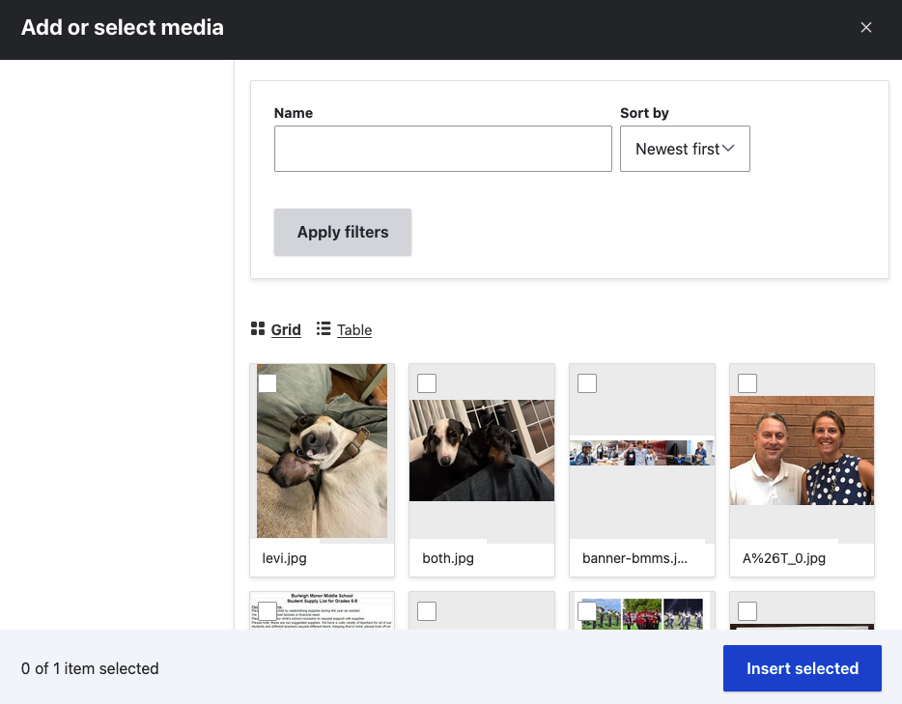This screenshot has height=704, width=902.
Task: Switch to Grid view link
Action: pyautogui.click(x=286, y=329)
